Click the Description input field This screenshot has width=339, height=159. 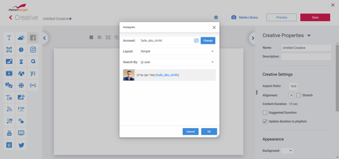306,57
